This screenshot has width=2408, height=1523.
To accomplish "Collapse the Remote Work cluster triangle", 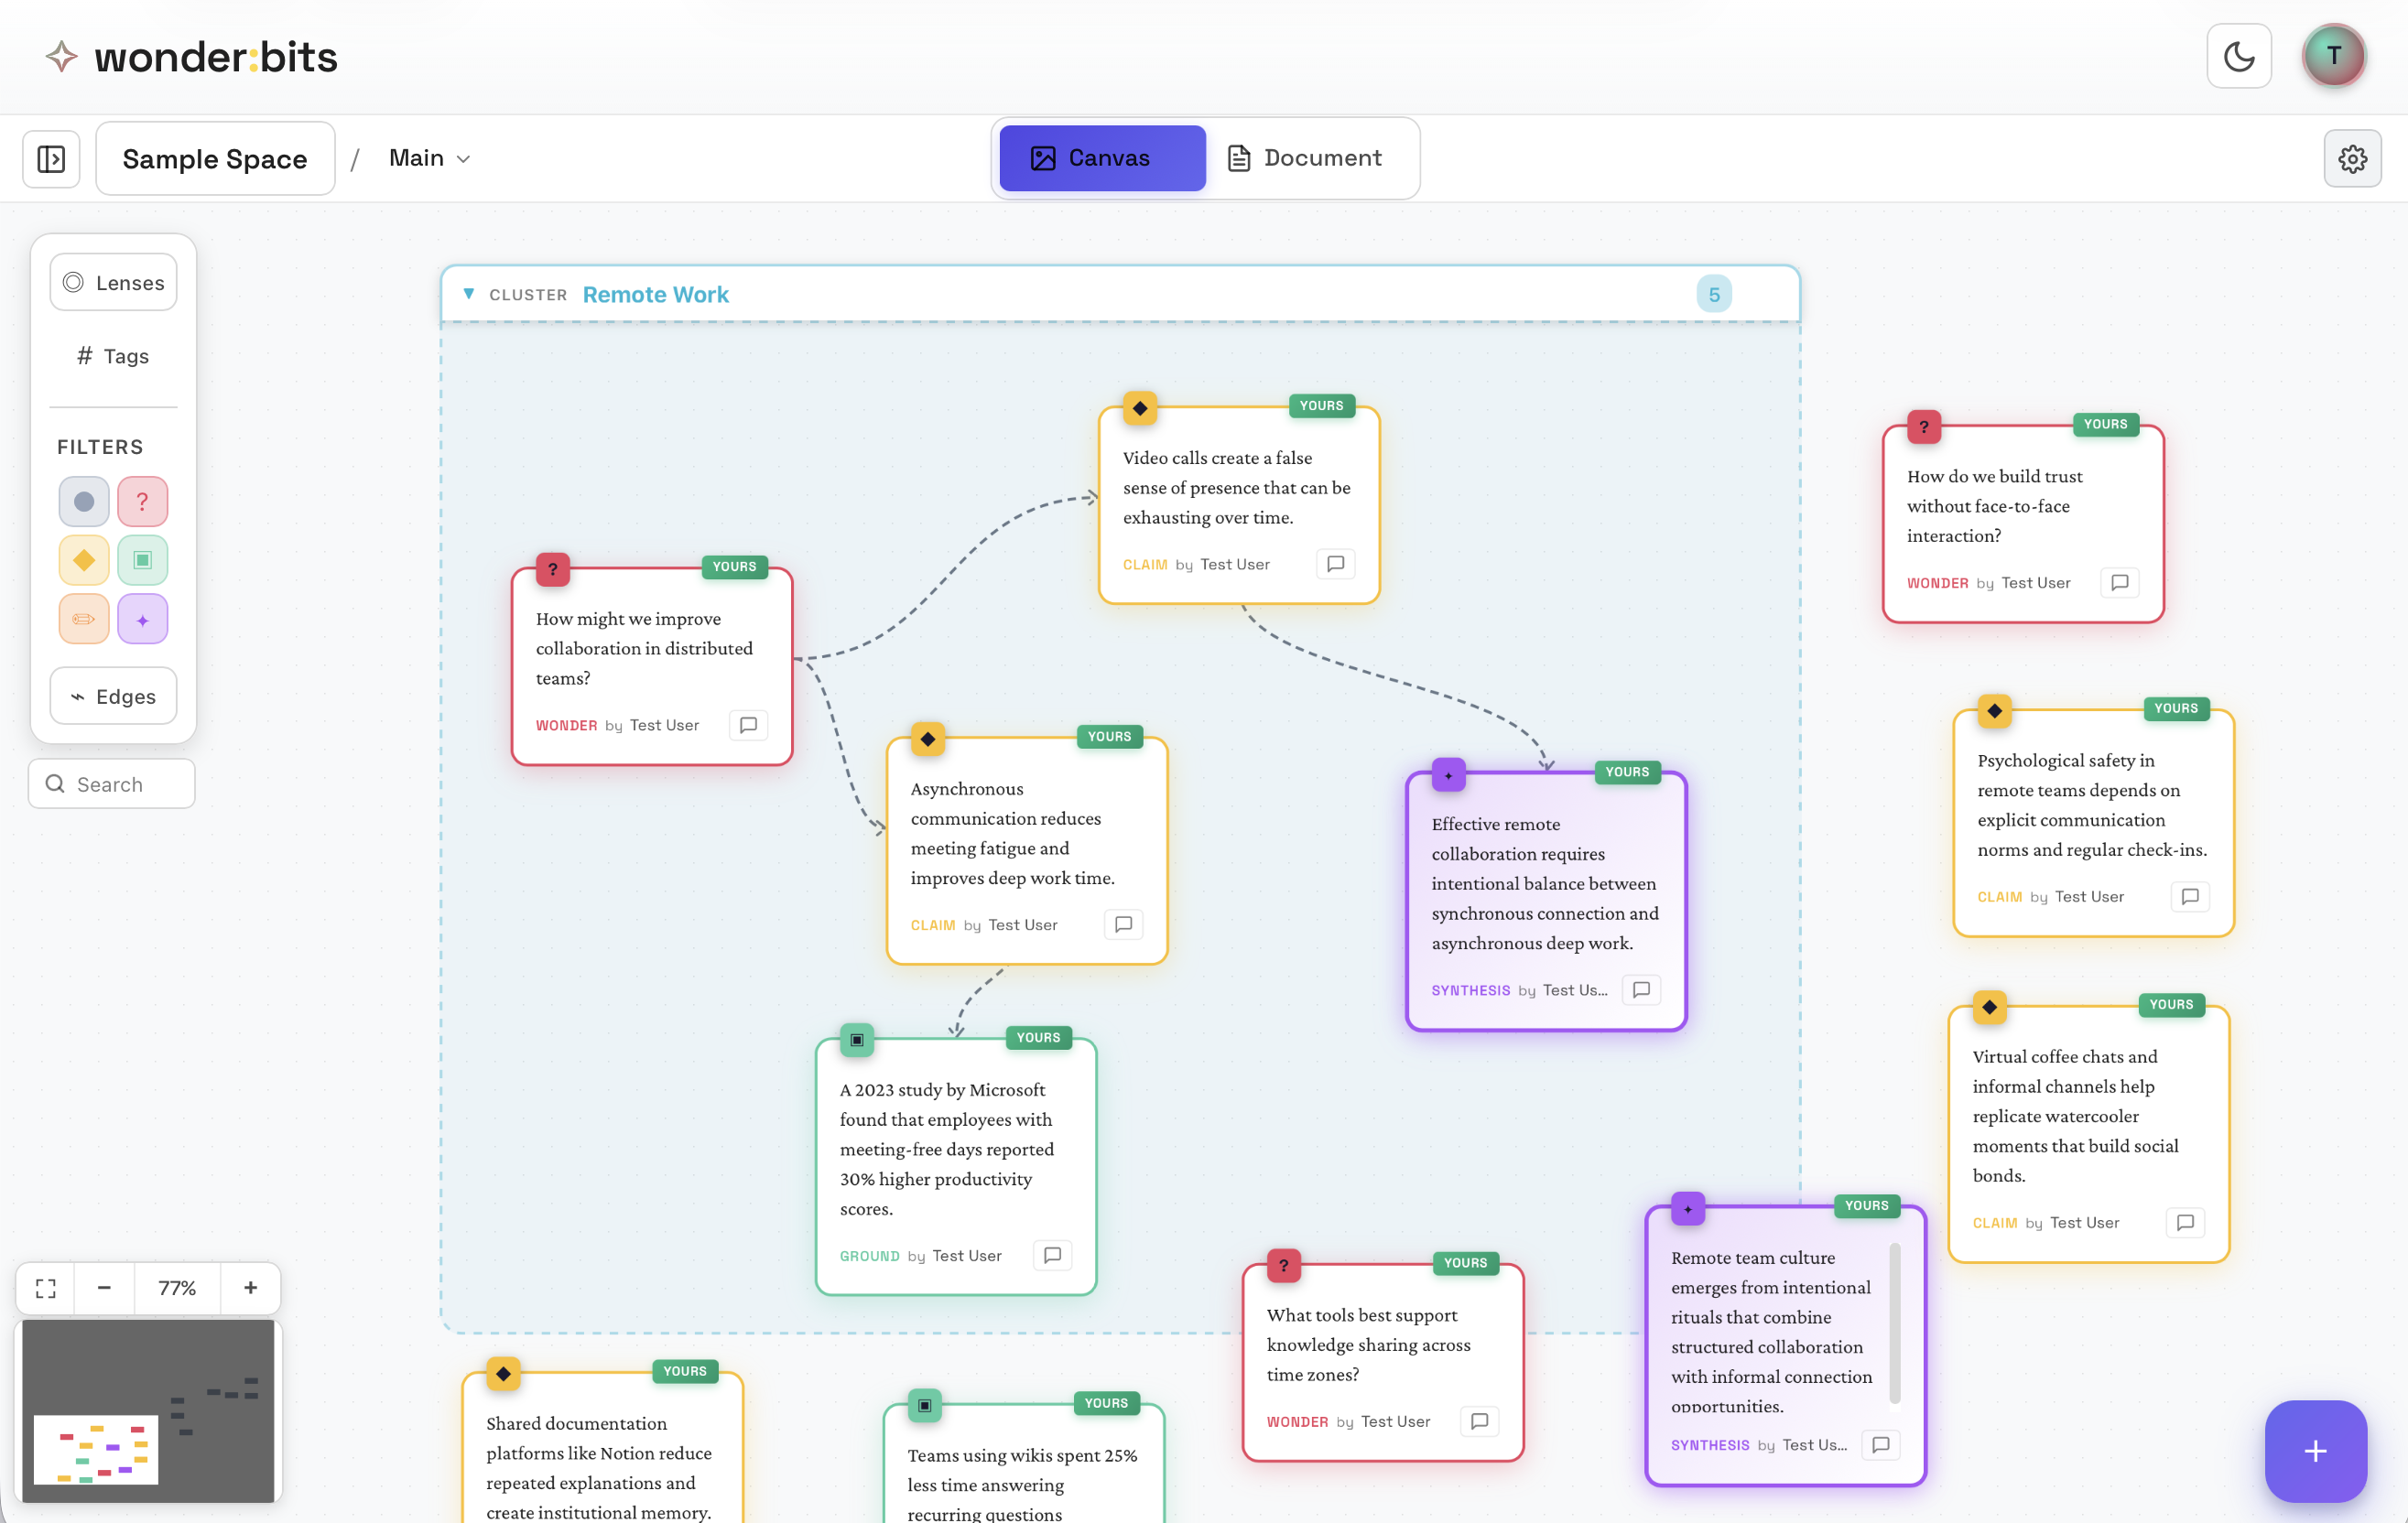I will click(x=468, y=294).
